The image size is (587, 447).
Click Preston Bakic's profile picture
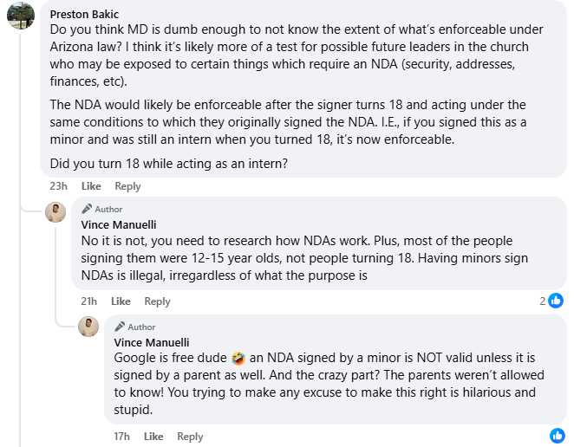[21, 16]
